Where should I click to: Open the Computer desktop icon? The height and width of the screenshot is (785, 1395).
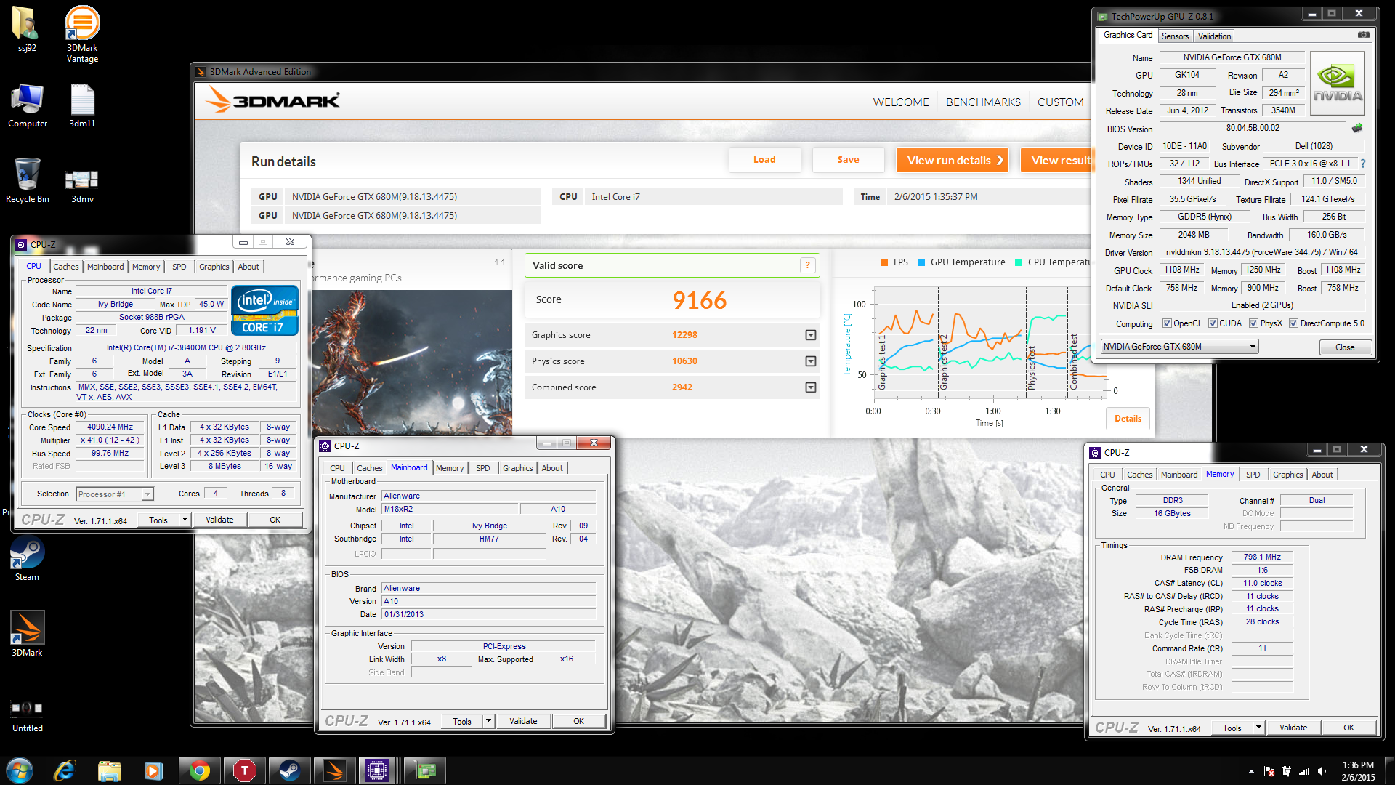click(28, 105)
